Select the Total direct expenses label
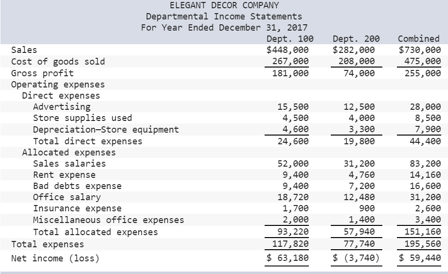 [88, 141]
